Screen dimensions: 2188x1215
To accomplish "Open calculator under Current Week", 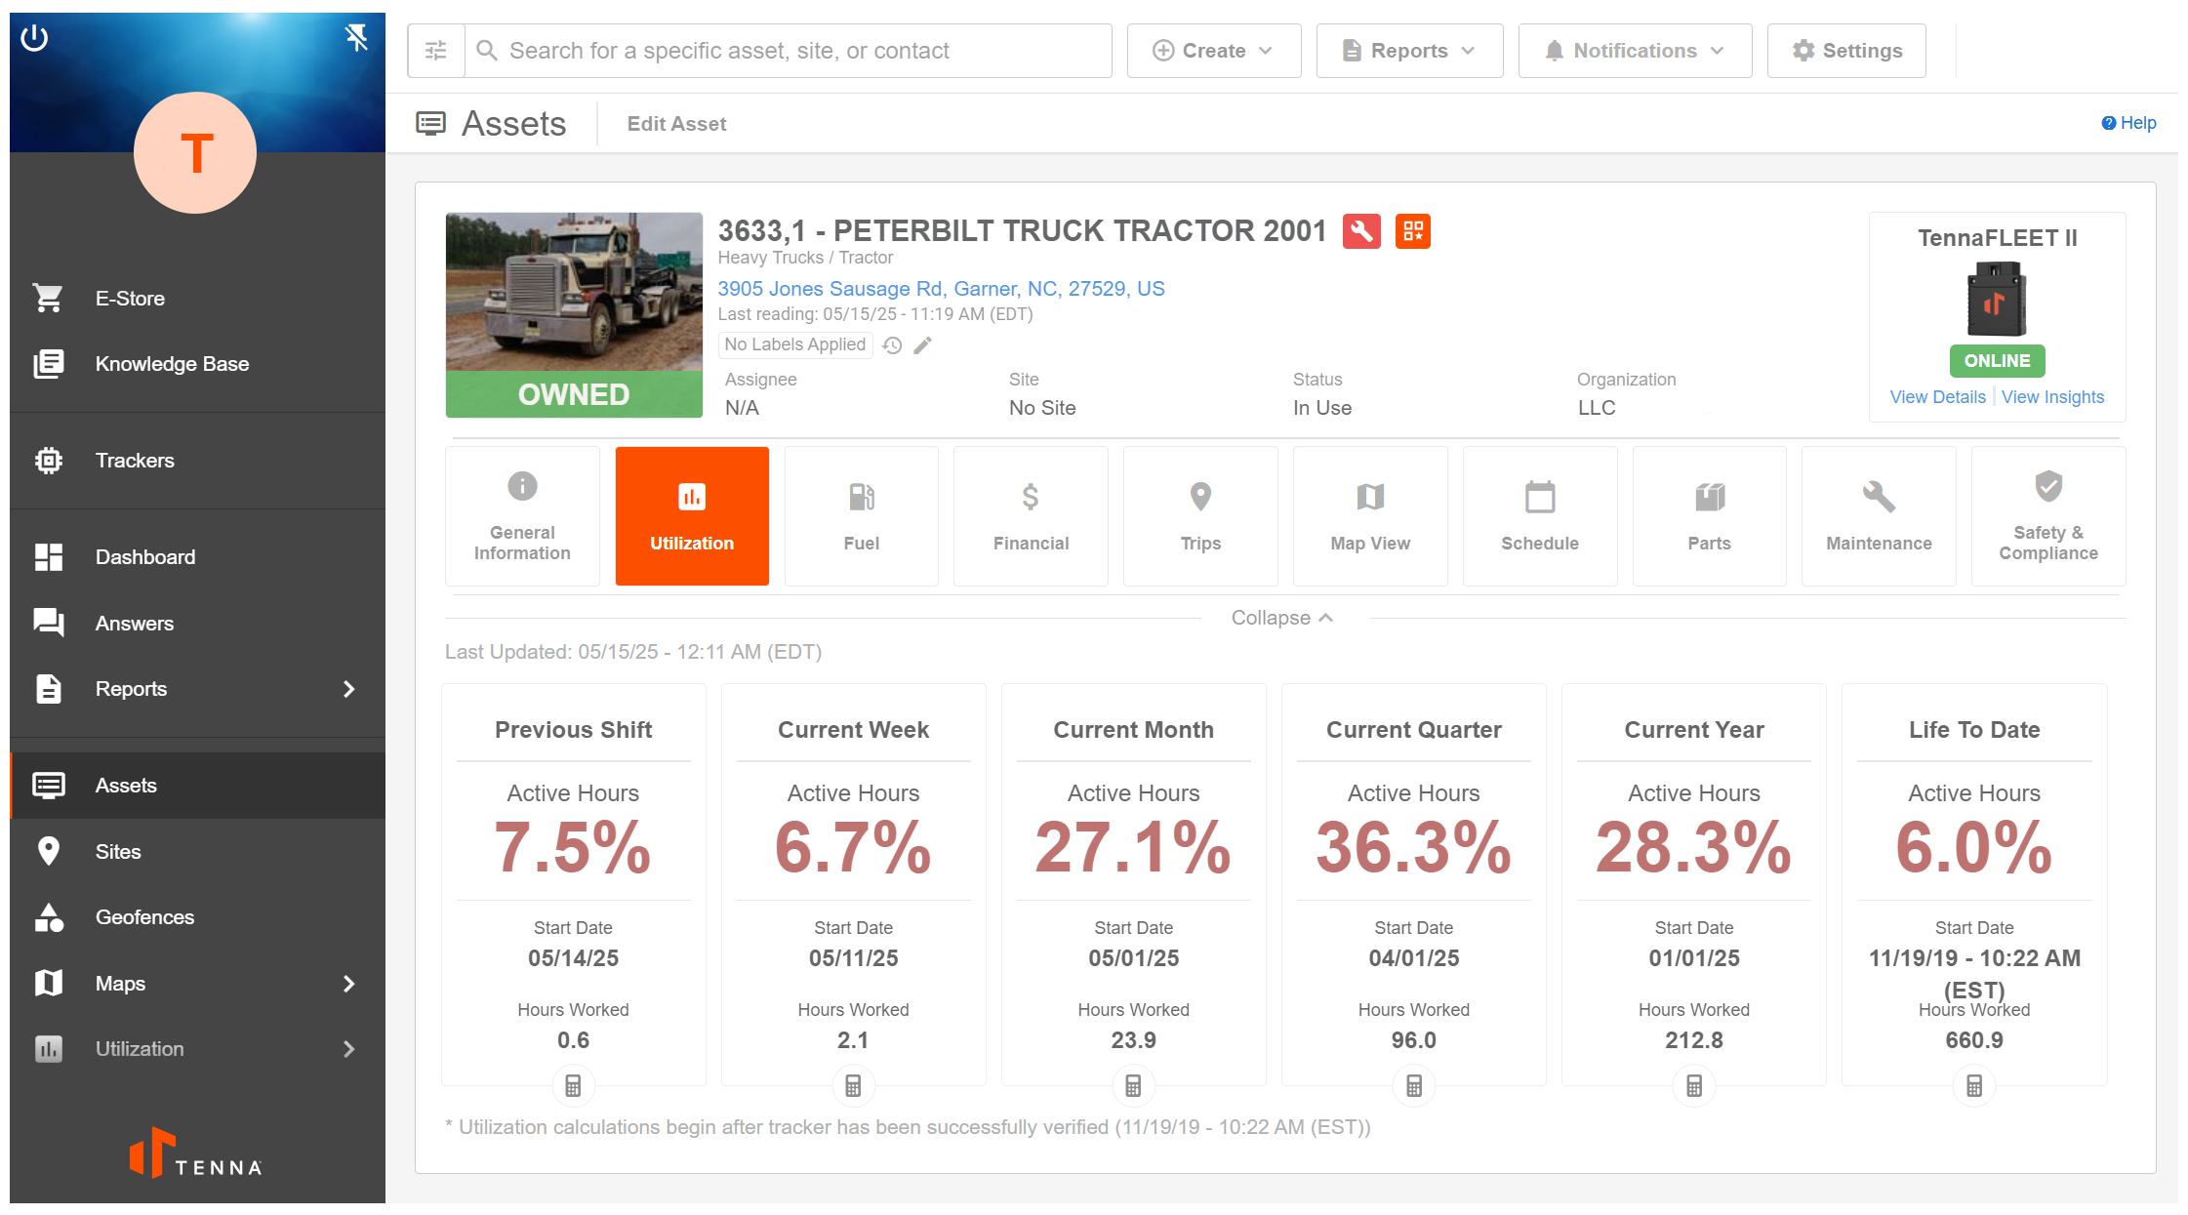I will point(853,1085).
